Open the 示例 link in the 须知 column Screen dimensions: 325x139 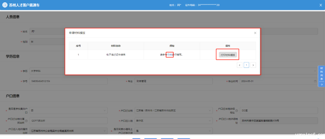(169, 55)
